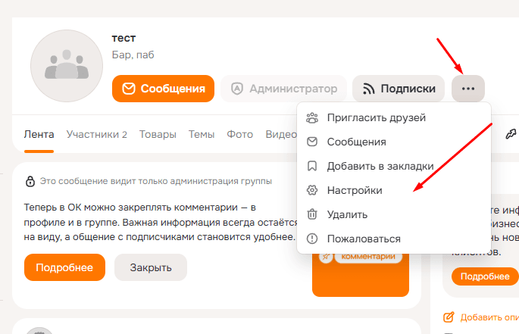Click the Бар, паб category text
Viewport: 519px width, 334px height.
[x=133, y=55]
